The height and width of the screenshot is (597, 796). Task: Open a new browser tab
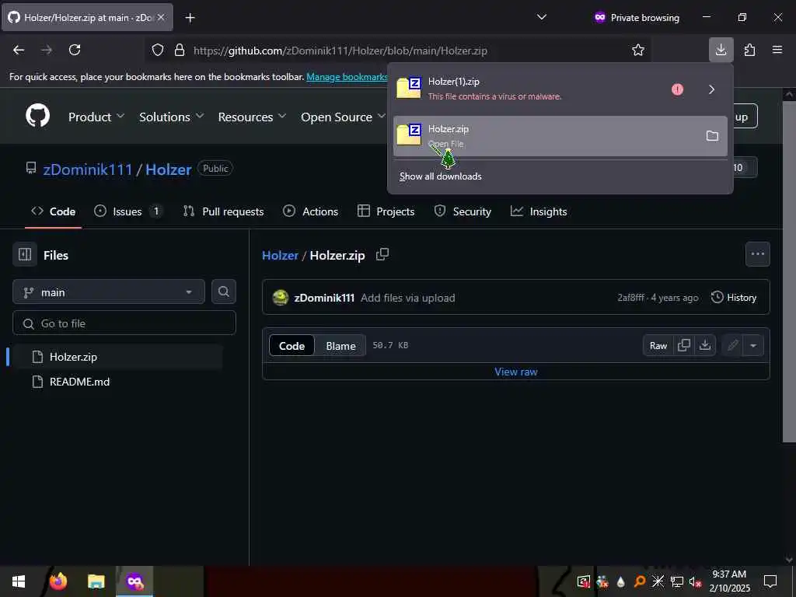click(x=190, y=18)
